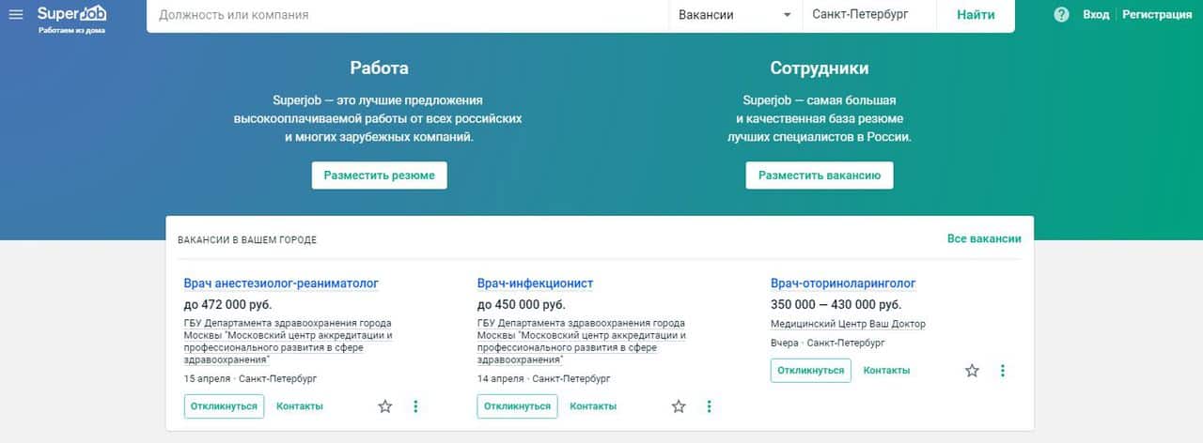Show more actions for Врач-оториноларинголог vacancy
The image size is (1203, 443).
tap(1003, 371)
